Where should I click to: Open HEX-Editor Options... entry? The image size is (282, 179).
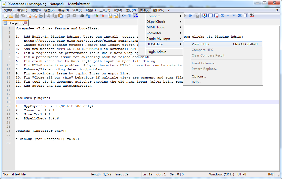223,76
